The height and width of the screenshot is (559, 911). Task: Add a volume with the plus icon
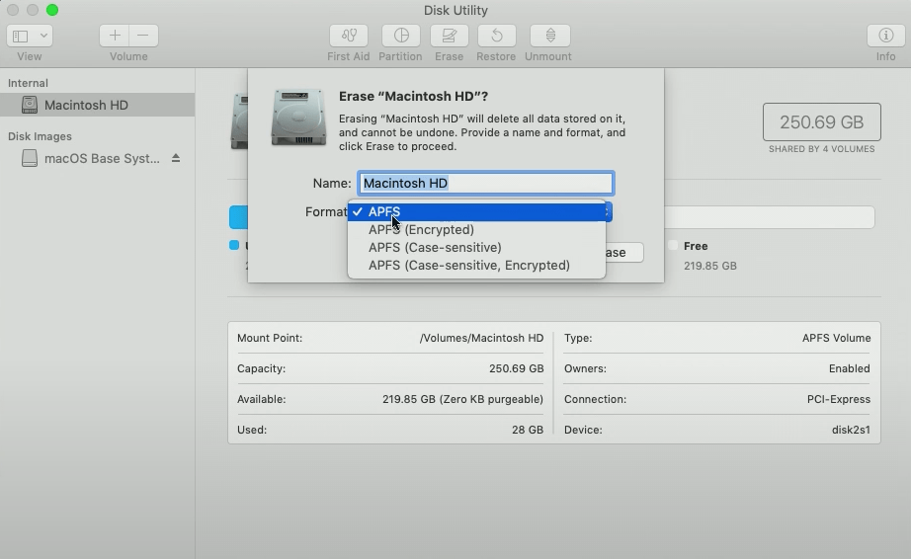(x=115, y=36)
